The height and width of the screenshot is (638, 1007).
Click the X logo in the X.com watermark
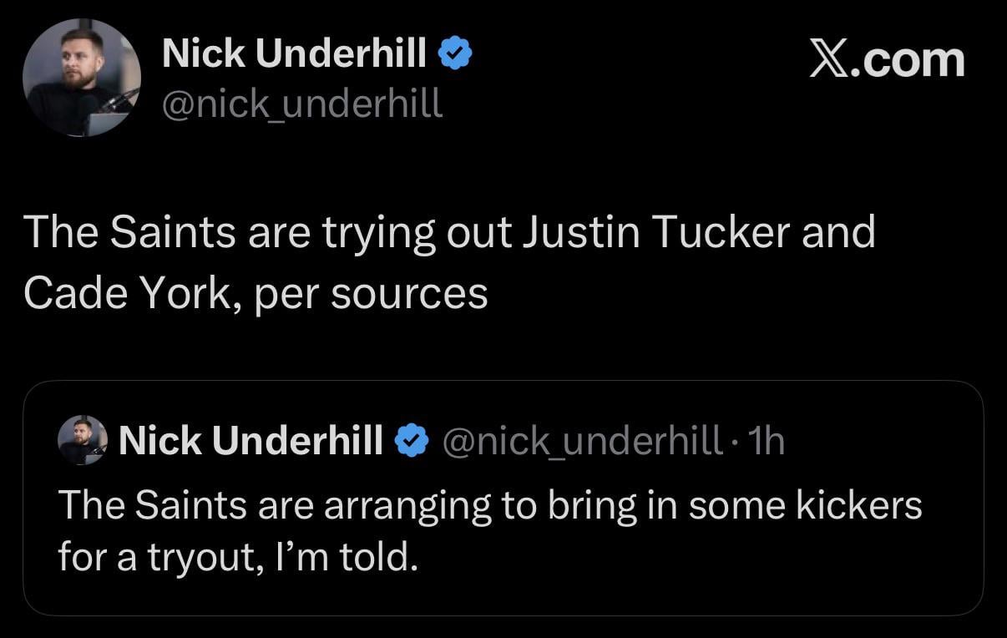click(829, 60)
